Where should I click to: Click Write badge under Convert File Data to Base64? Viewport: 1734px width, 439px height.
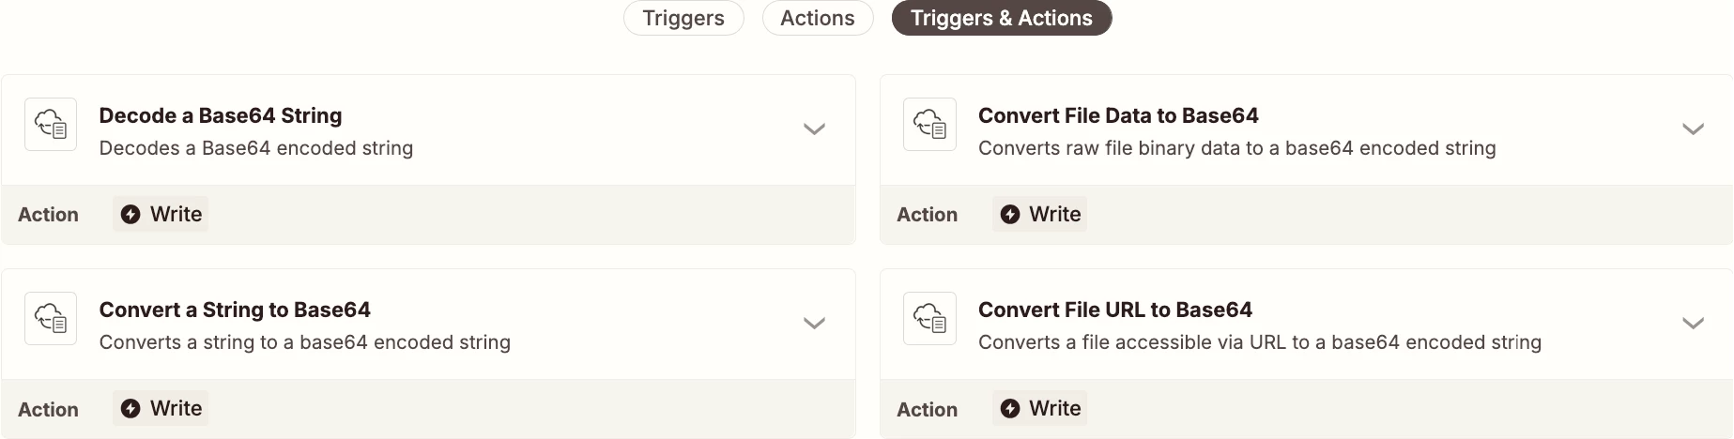1039,214
